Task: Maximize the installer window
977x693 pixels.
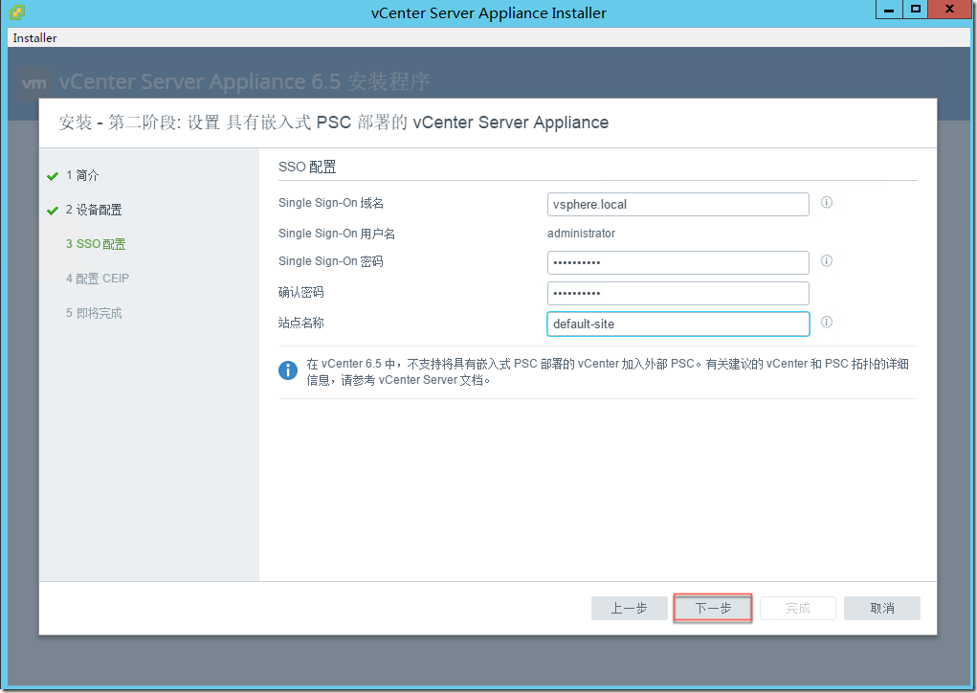Action: [916, 10]
